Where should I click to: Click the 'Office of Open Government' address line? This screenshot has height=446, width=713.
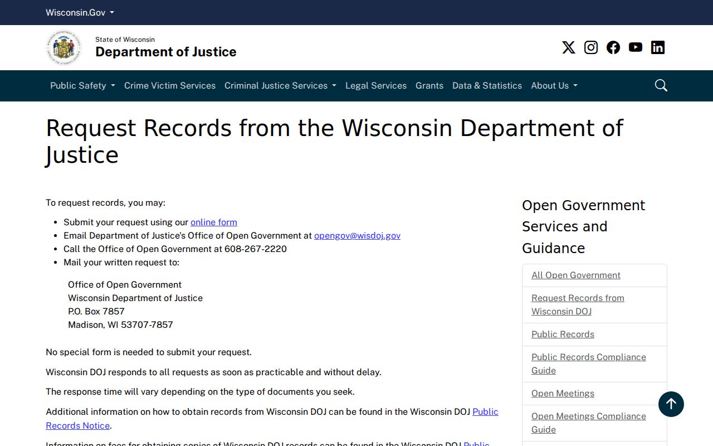tap(125, 284)
